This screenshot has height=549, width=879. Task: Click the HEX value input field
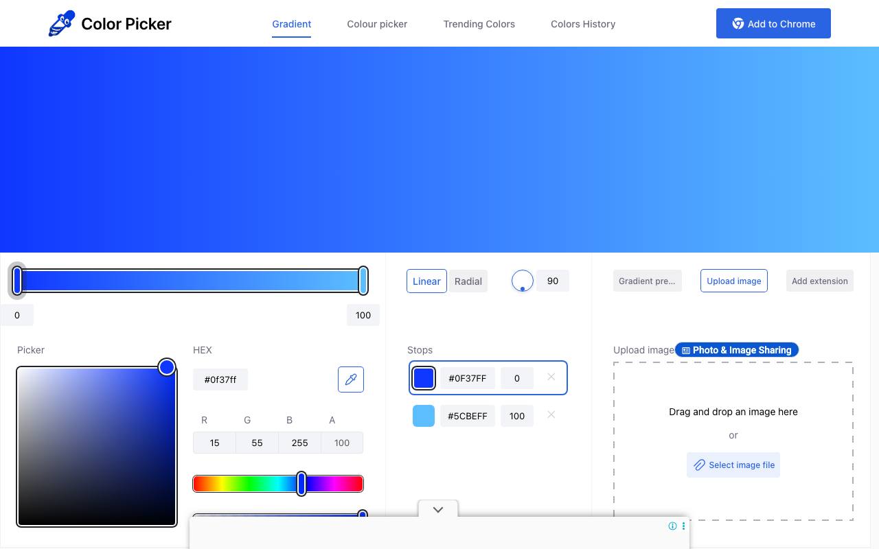tap(220, 379)
